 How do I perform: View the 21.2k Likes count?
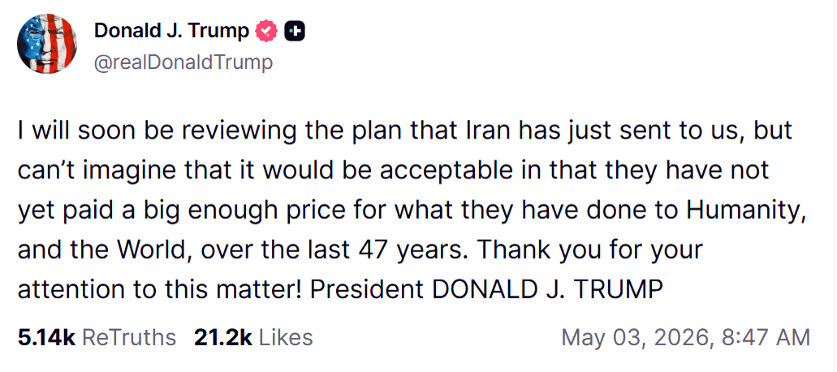tap(222, 337)
